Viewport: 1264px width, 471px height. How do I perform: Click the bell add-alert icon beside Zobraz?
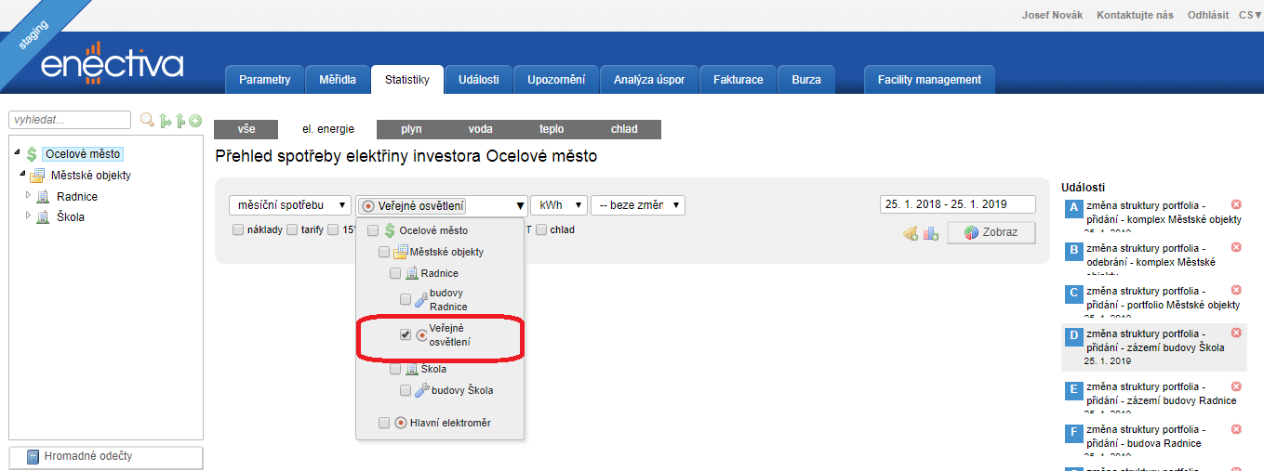click(911, 233)
